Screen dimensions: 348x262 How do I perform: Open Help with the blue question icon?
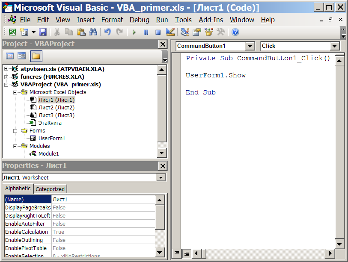click(x=235, y=32)
